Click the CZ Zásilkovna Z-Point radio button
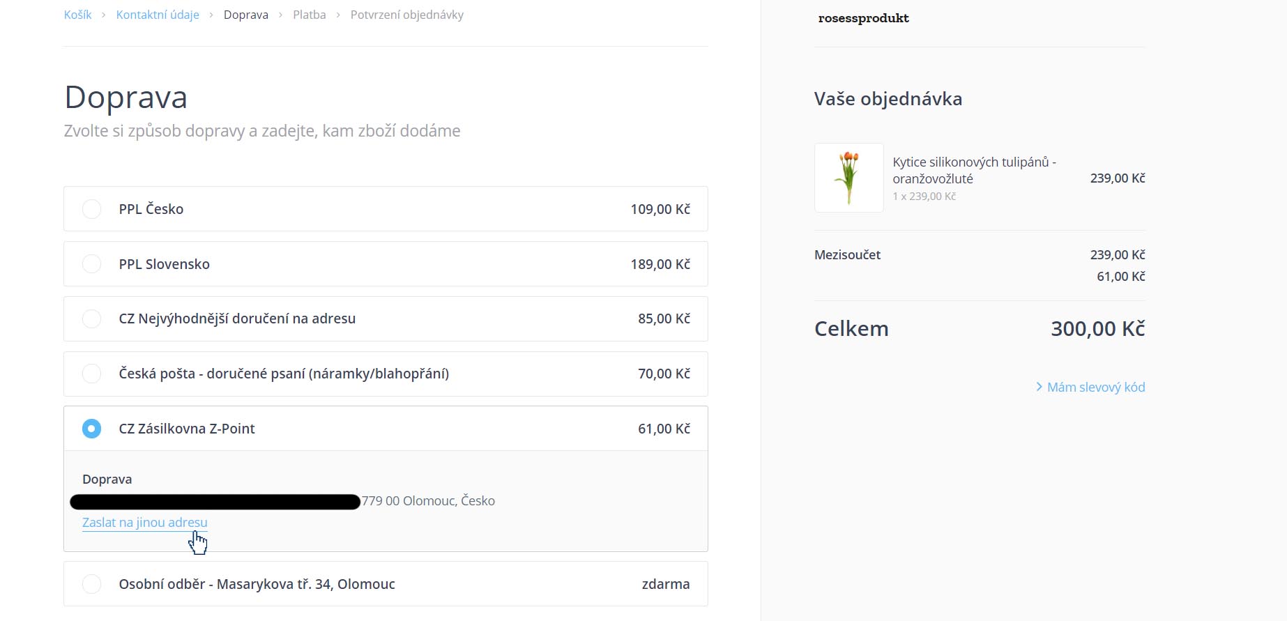This screenshot has height=621, width=1287. [91, 429]
